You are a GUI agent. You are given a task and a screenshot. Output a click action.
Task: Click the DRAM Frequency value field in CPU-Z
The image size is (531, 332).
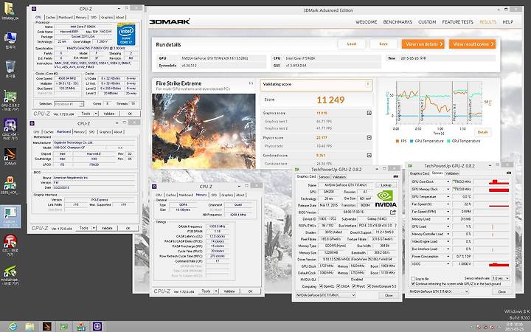pyautogui.click(x=217, y=226)
